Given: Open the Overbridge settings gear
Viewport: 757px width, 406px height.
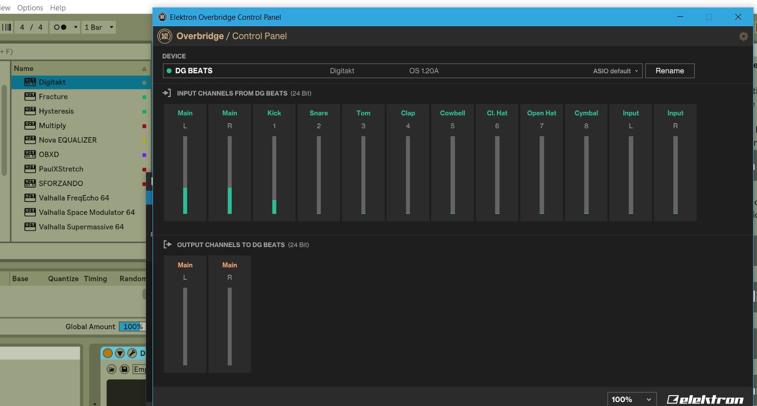Looking at the screenshot, I should click(x=743, y=36).
